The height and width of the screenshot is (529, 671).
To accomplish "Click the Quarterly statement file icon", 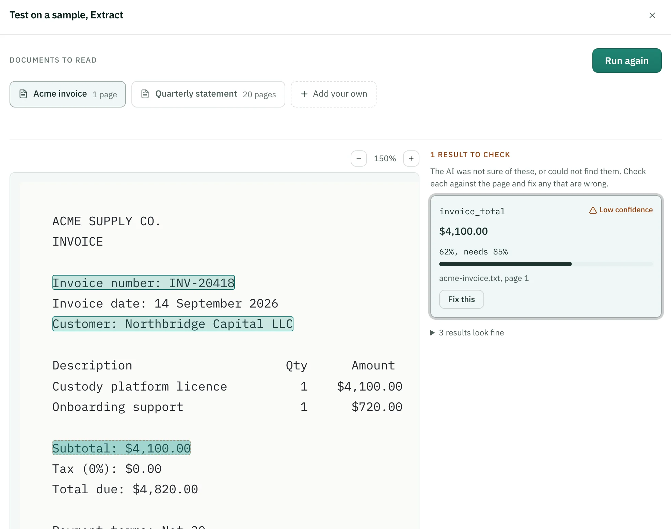I will 145,94.
